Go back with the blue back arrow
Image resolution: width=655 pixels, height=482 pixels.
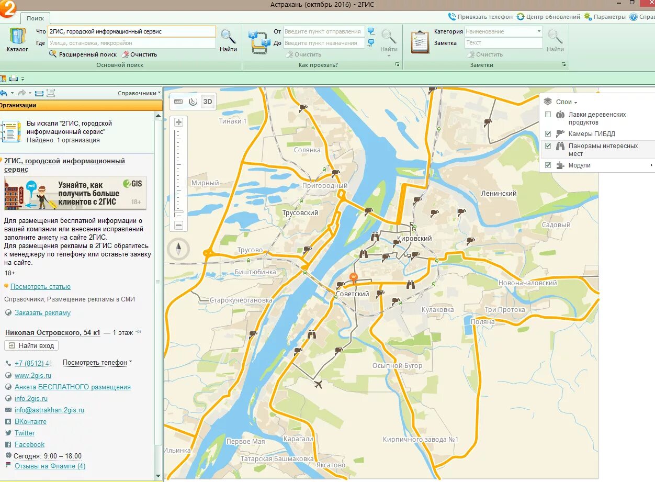(3, 93)
